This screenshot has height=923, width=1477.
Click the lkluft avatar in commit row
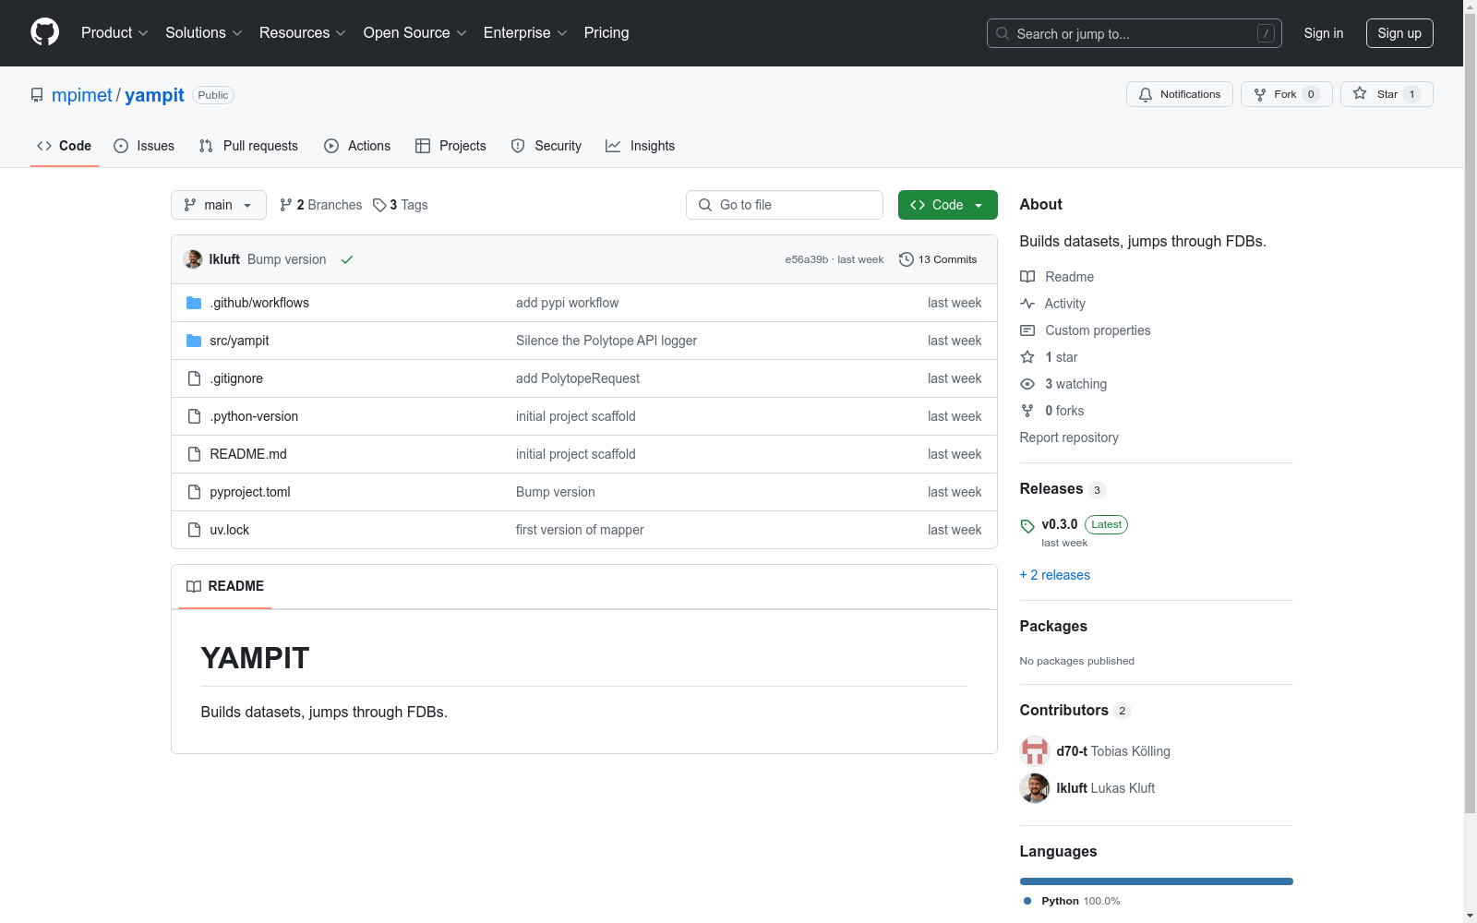(193, 259)
